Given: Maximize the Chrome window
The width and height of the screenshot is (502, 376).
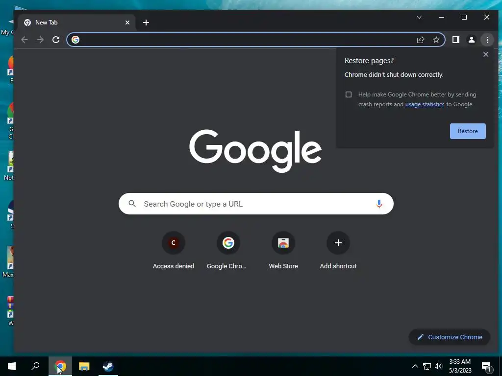Looking at the screenshot, I should [464, 17].
